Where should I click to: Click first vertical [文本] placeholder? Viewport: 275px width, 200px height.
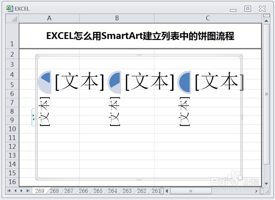(45, 112)
